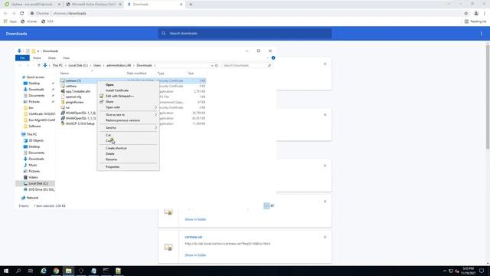Open Documents under Quick access

[36, 96]
